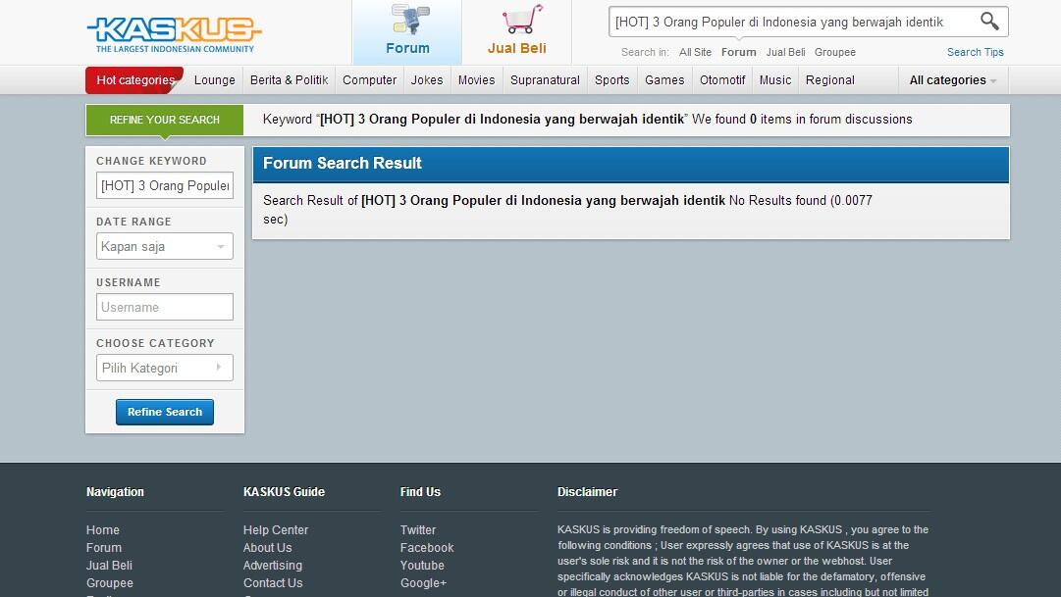Screen dimensions: 1061x597
Task: Open the Forum footer link
Action: tap(103, 548)
